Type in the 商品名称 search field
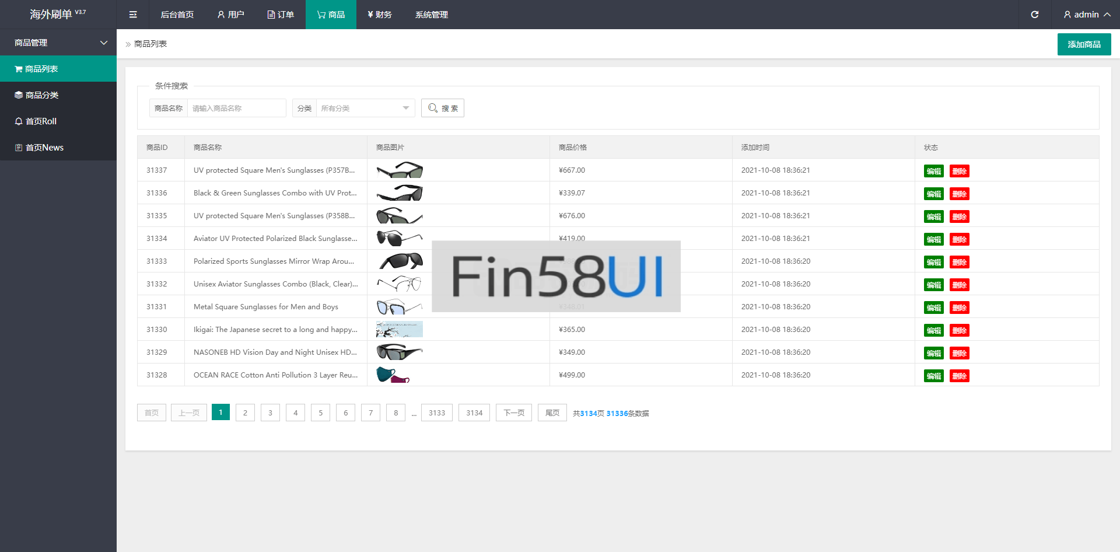The width and height of the screenshot is (1120, 552). [236, 108]
